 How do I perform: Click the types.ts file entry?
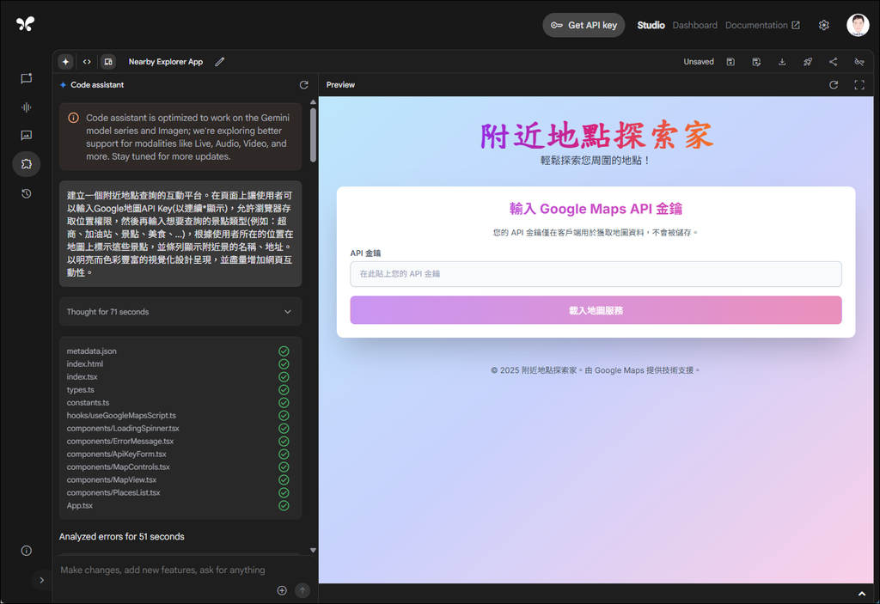tap(80, 390)
